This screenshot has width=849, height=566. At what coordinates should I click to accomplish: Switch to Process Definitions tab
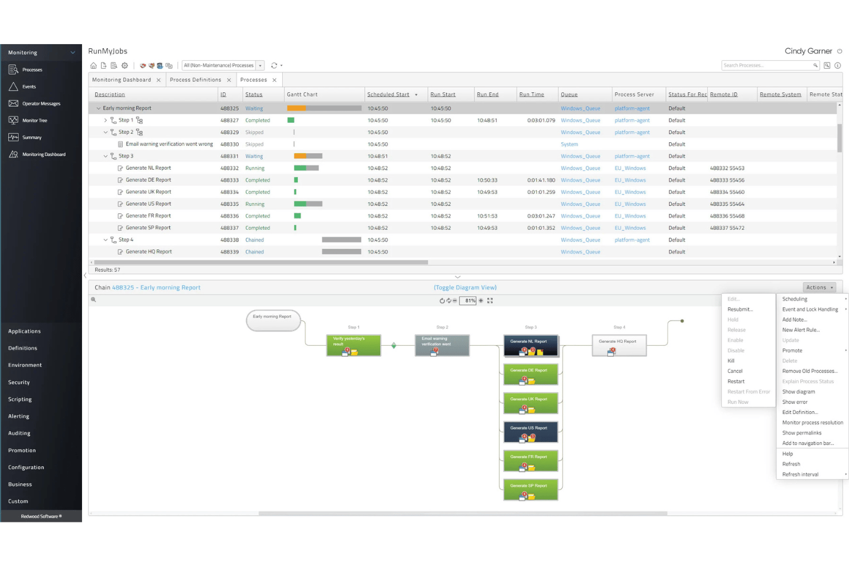point(195,80)
